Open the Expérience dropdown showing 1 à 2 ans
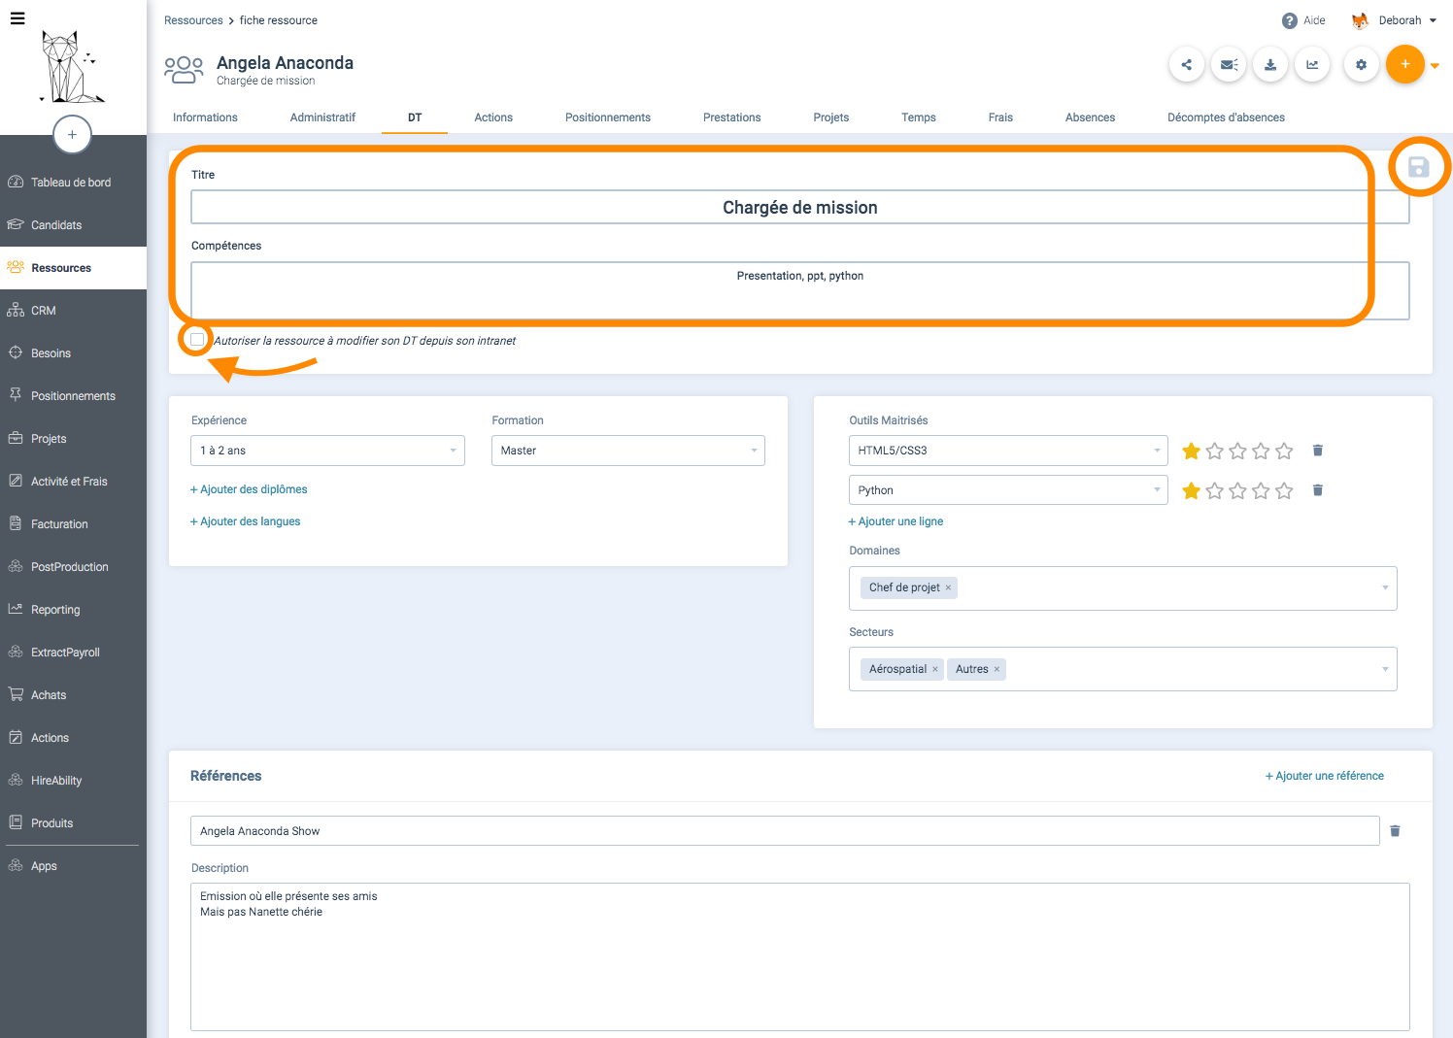This screenshot has width=1453, height=1038. click(327, 451)
